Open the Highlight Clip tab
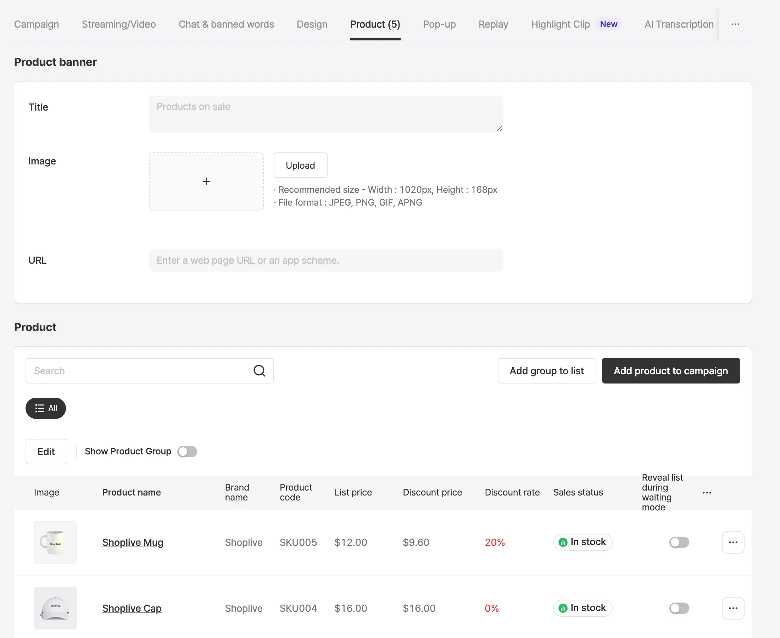This screenshot has height=638, width=780. coord(576,24)
